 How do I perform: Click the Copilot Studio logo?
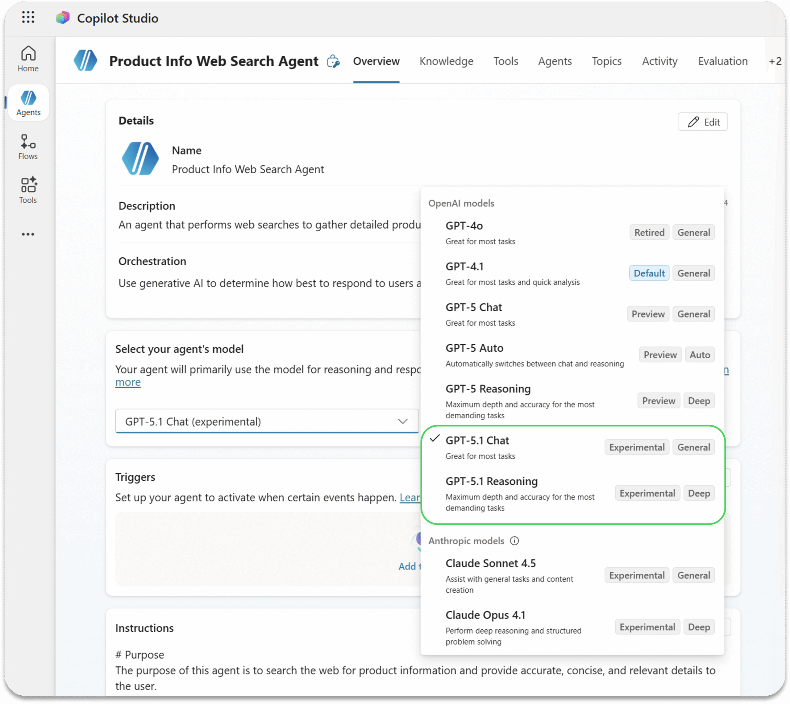point(63,18)
